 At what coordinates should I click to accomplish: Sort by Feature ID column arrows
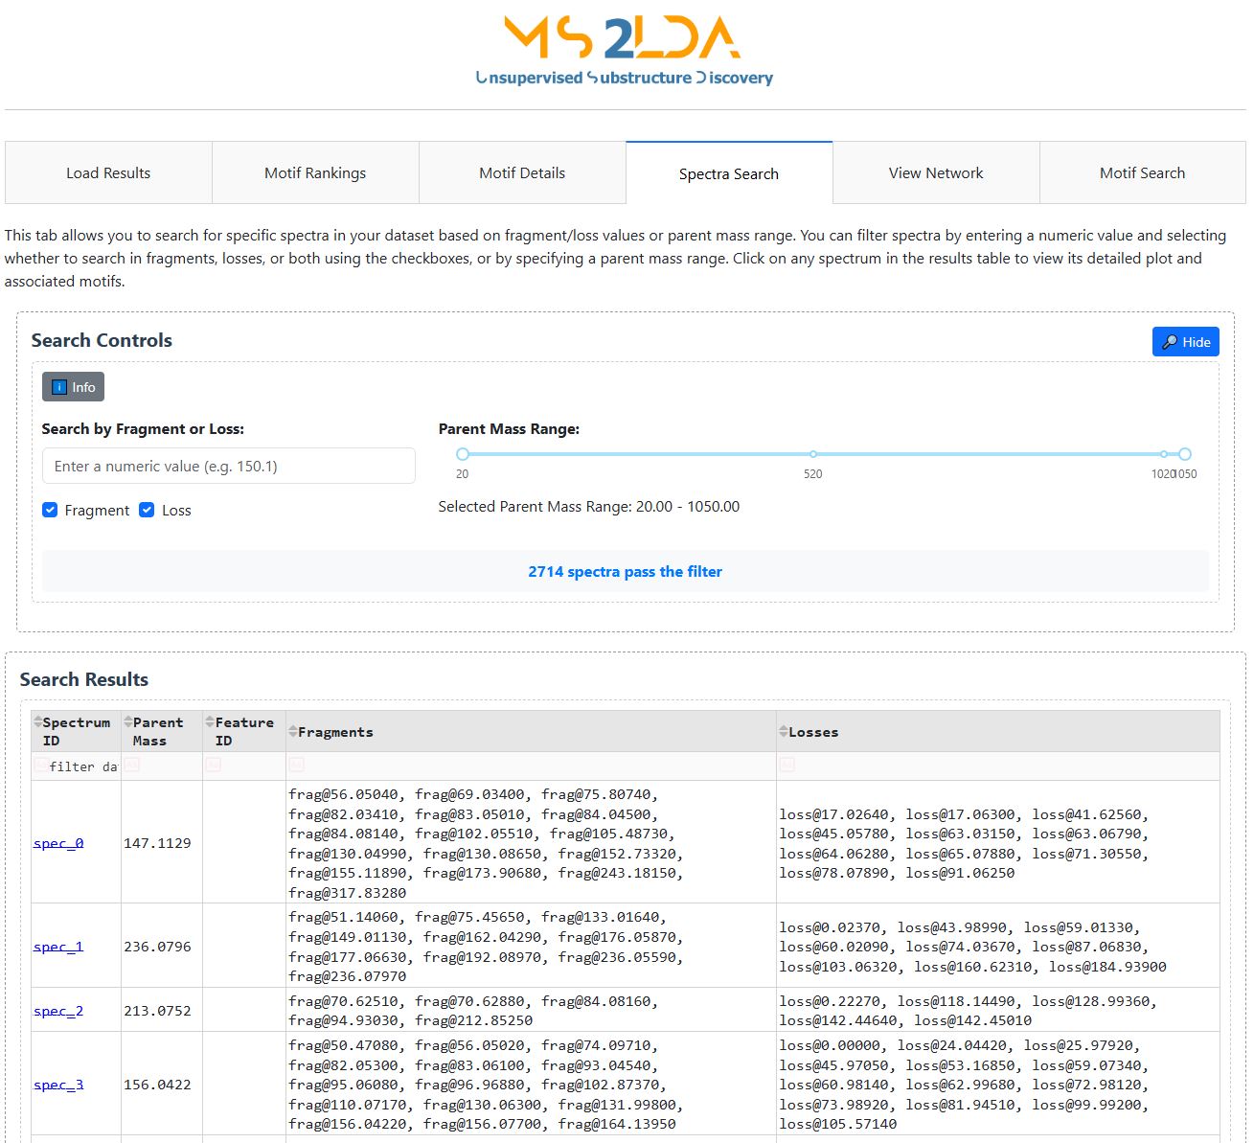[x=209, y=722]
